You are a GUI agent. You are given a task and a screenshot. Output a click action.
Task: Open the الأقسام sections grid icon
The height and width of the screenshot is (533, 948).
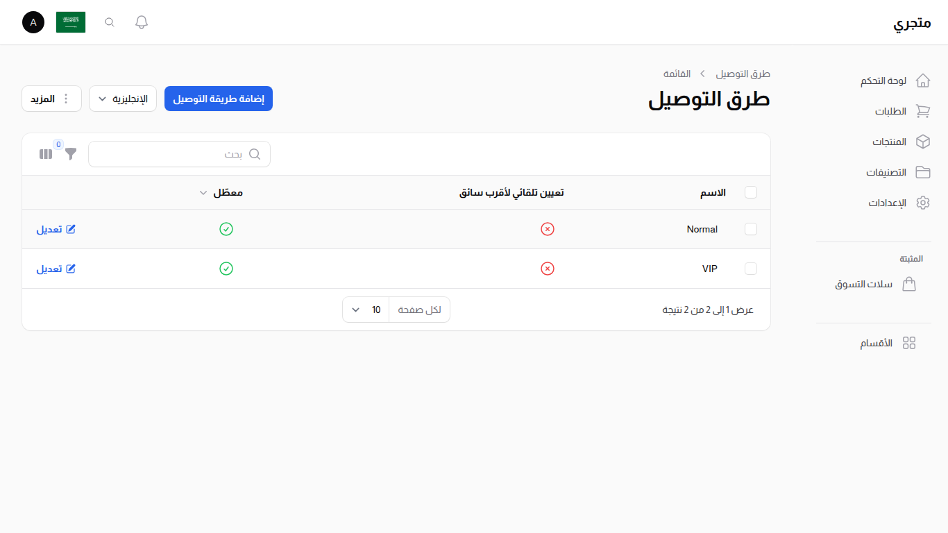pyautogui.click(x=910, y=342)
